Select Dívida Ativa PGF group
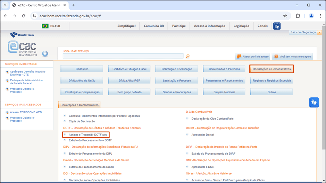Screen dimensions: 326x183 pos(129,80)
